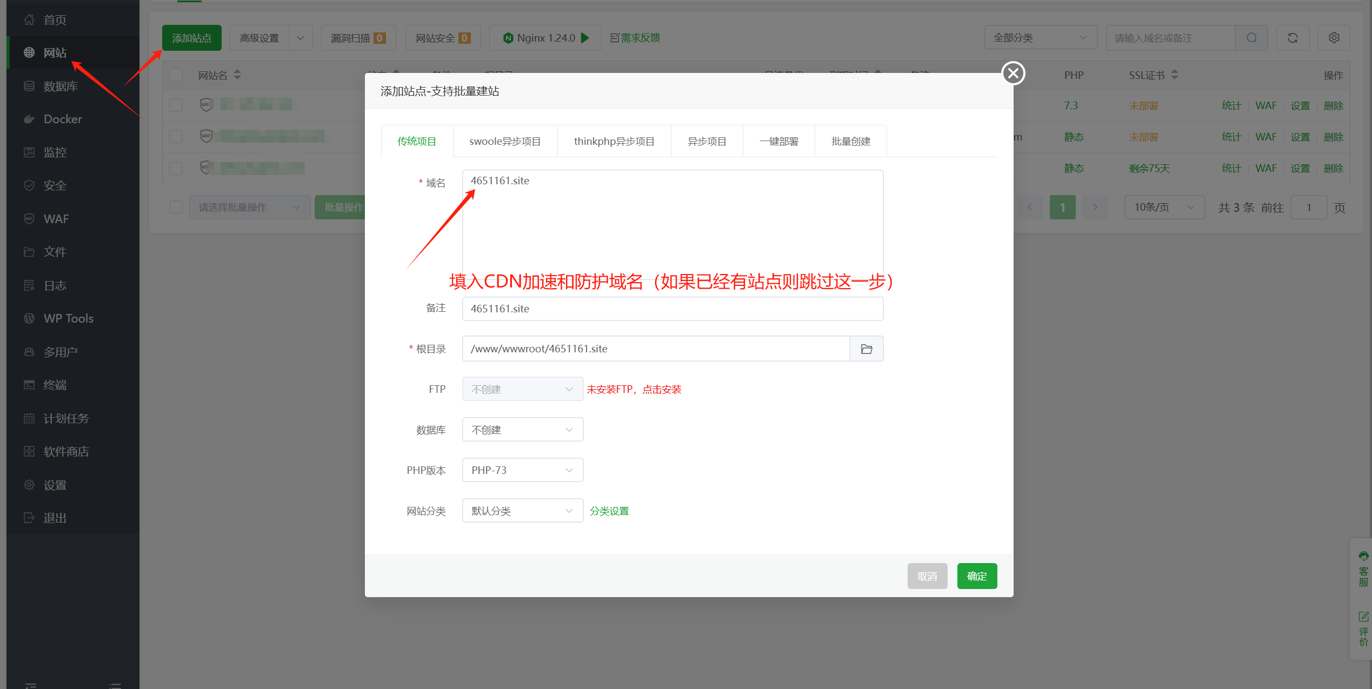
Task: Click the 网站安全 button
Action: point(443,38)
